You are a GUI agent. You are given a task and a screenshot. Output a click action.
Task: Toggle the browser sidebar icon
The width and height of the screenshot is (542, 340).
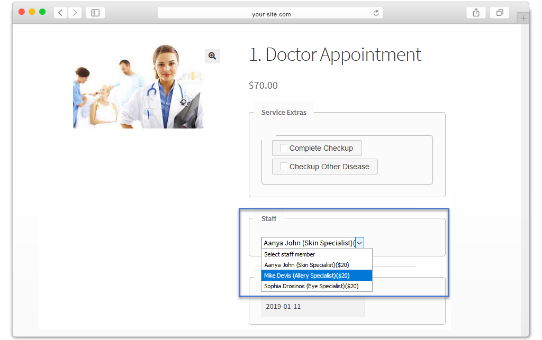95,13
